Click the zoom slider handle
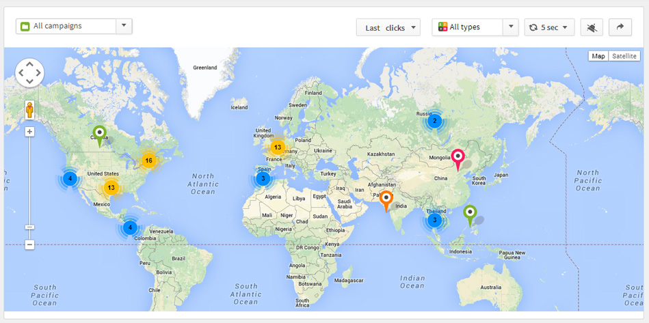The height and width of the screenshot is (323, 649). point(29,227)
